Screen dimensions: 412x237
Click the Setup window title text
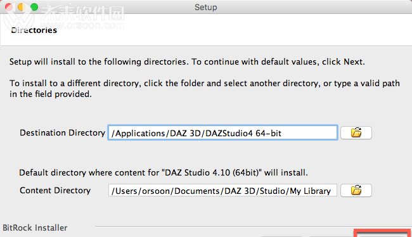[206, 7]
